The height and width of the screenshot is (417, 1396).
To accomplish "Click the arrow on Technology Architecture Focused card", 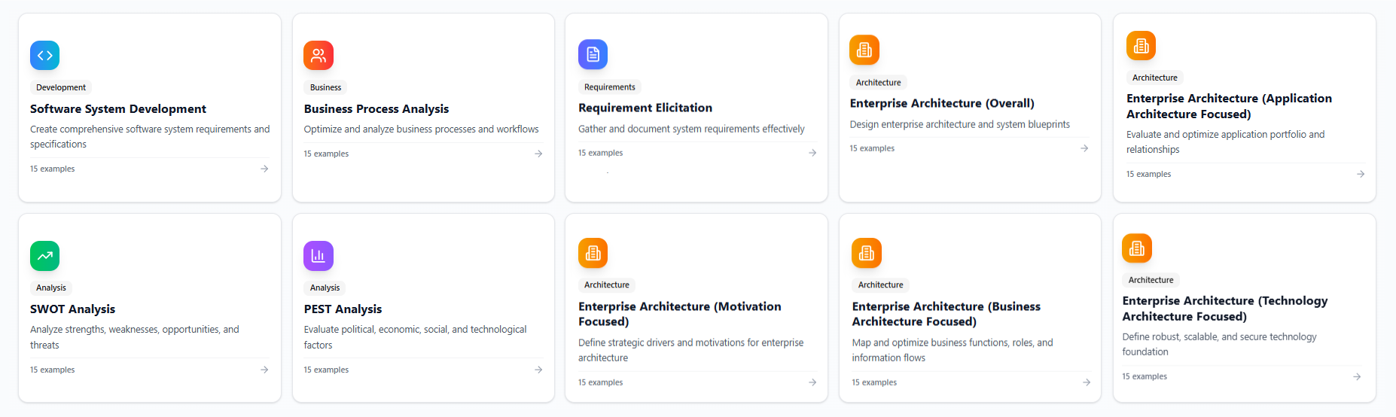I will [1357, 376].
